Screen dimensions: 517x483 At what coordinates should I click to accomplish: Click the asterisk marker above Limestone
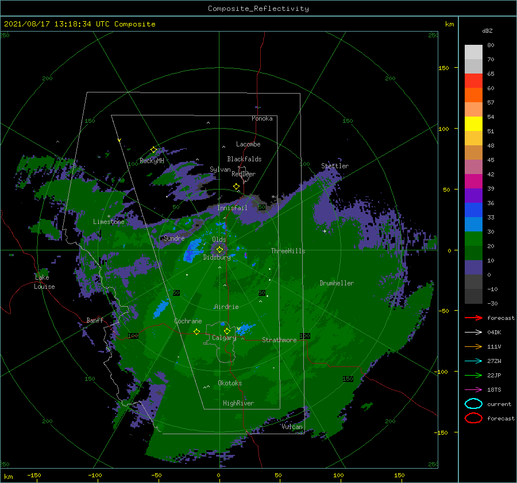(x=109, y=217)
